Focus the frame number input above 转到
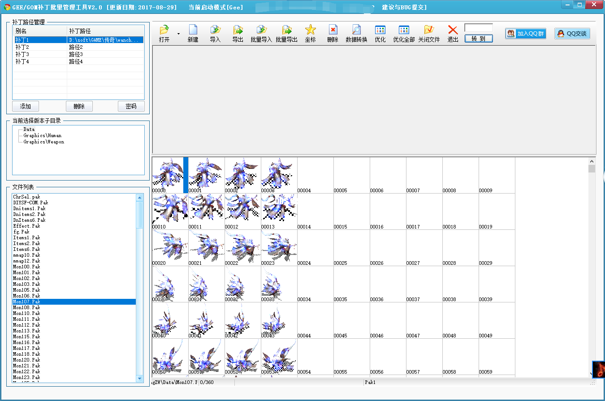 [x=479, y=28]
